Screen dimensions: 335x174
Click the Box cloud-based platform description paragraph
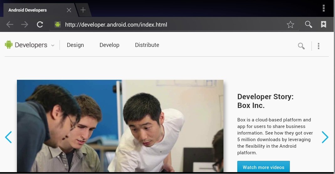[275, 136]
